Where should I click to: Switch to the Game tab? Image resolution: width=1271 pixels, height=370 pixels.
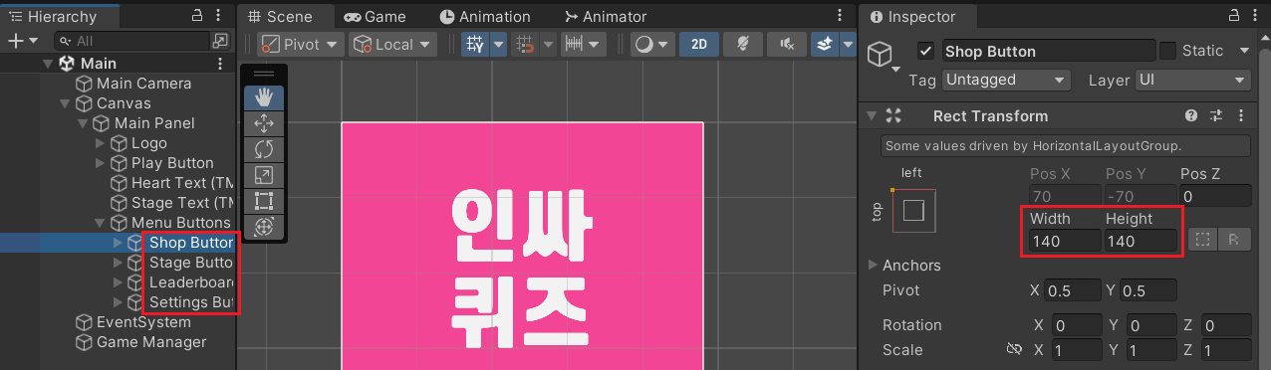(x=375, y=17)
